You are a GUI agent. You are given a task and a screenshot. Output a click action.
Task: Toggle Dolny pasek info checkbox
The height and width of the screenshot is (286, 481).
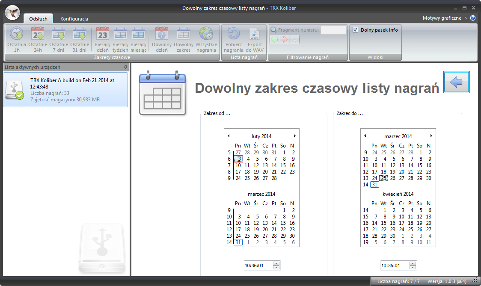pos(355,30)
